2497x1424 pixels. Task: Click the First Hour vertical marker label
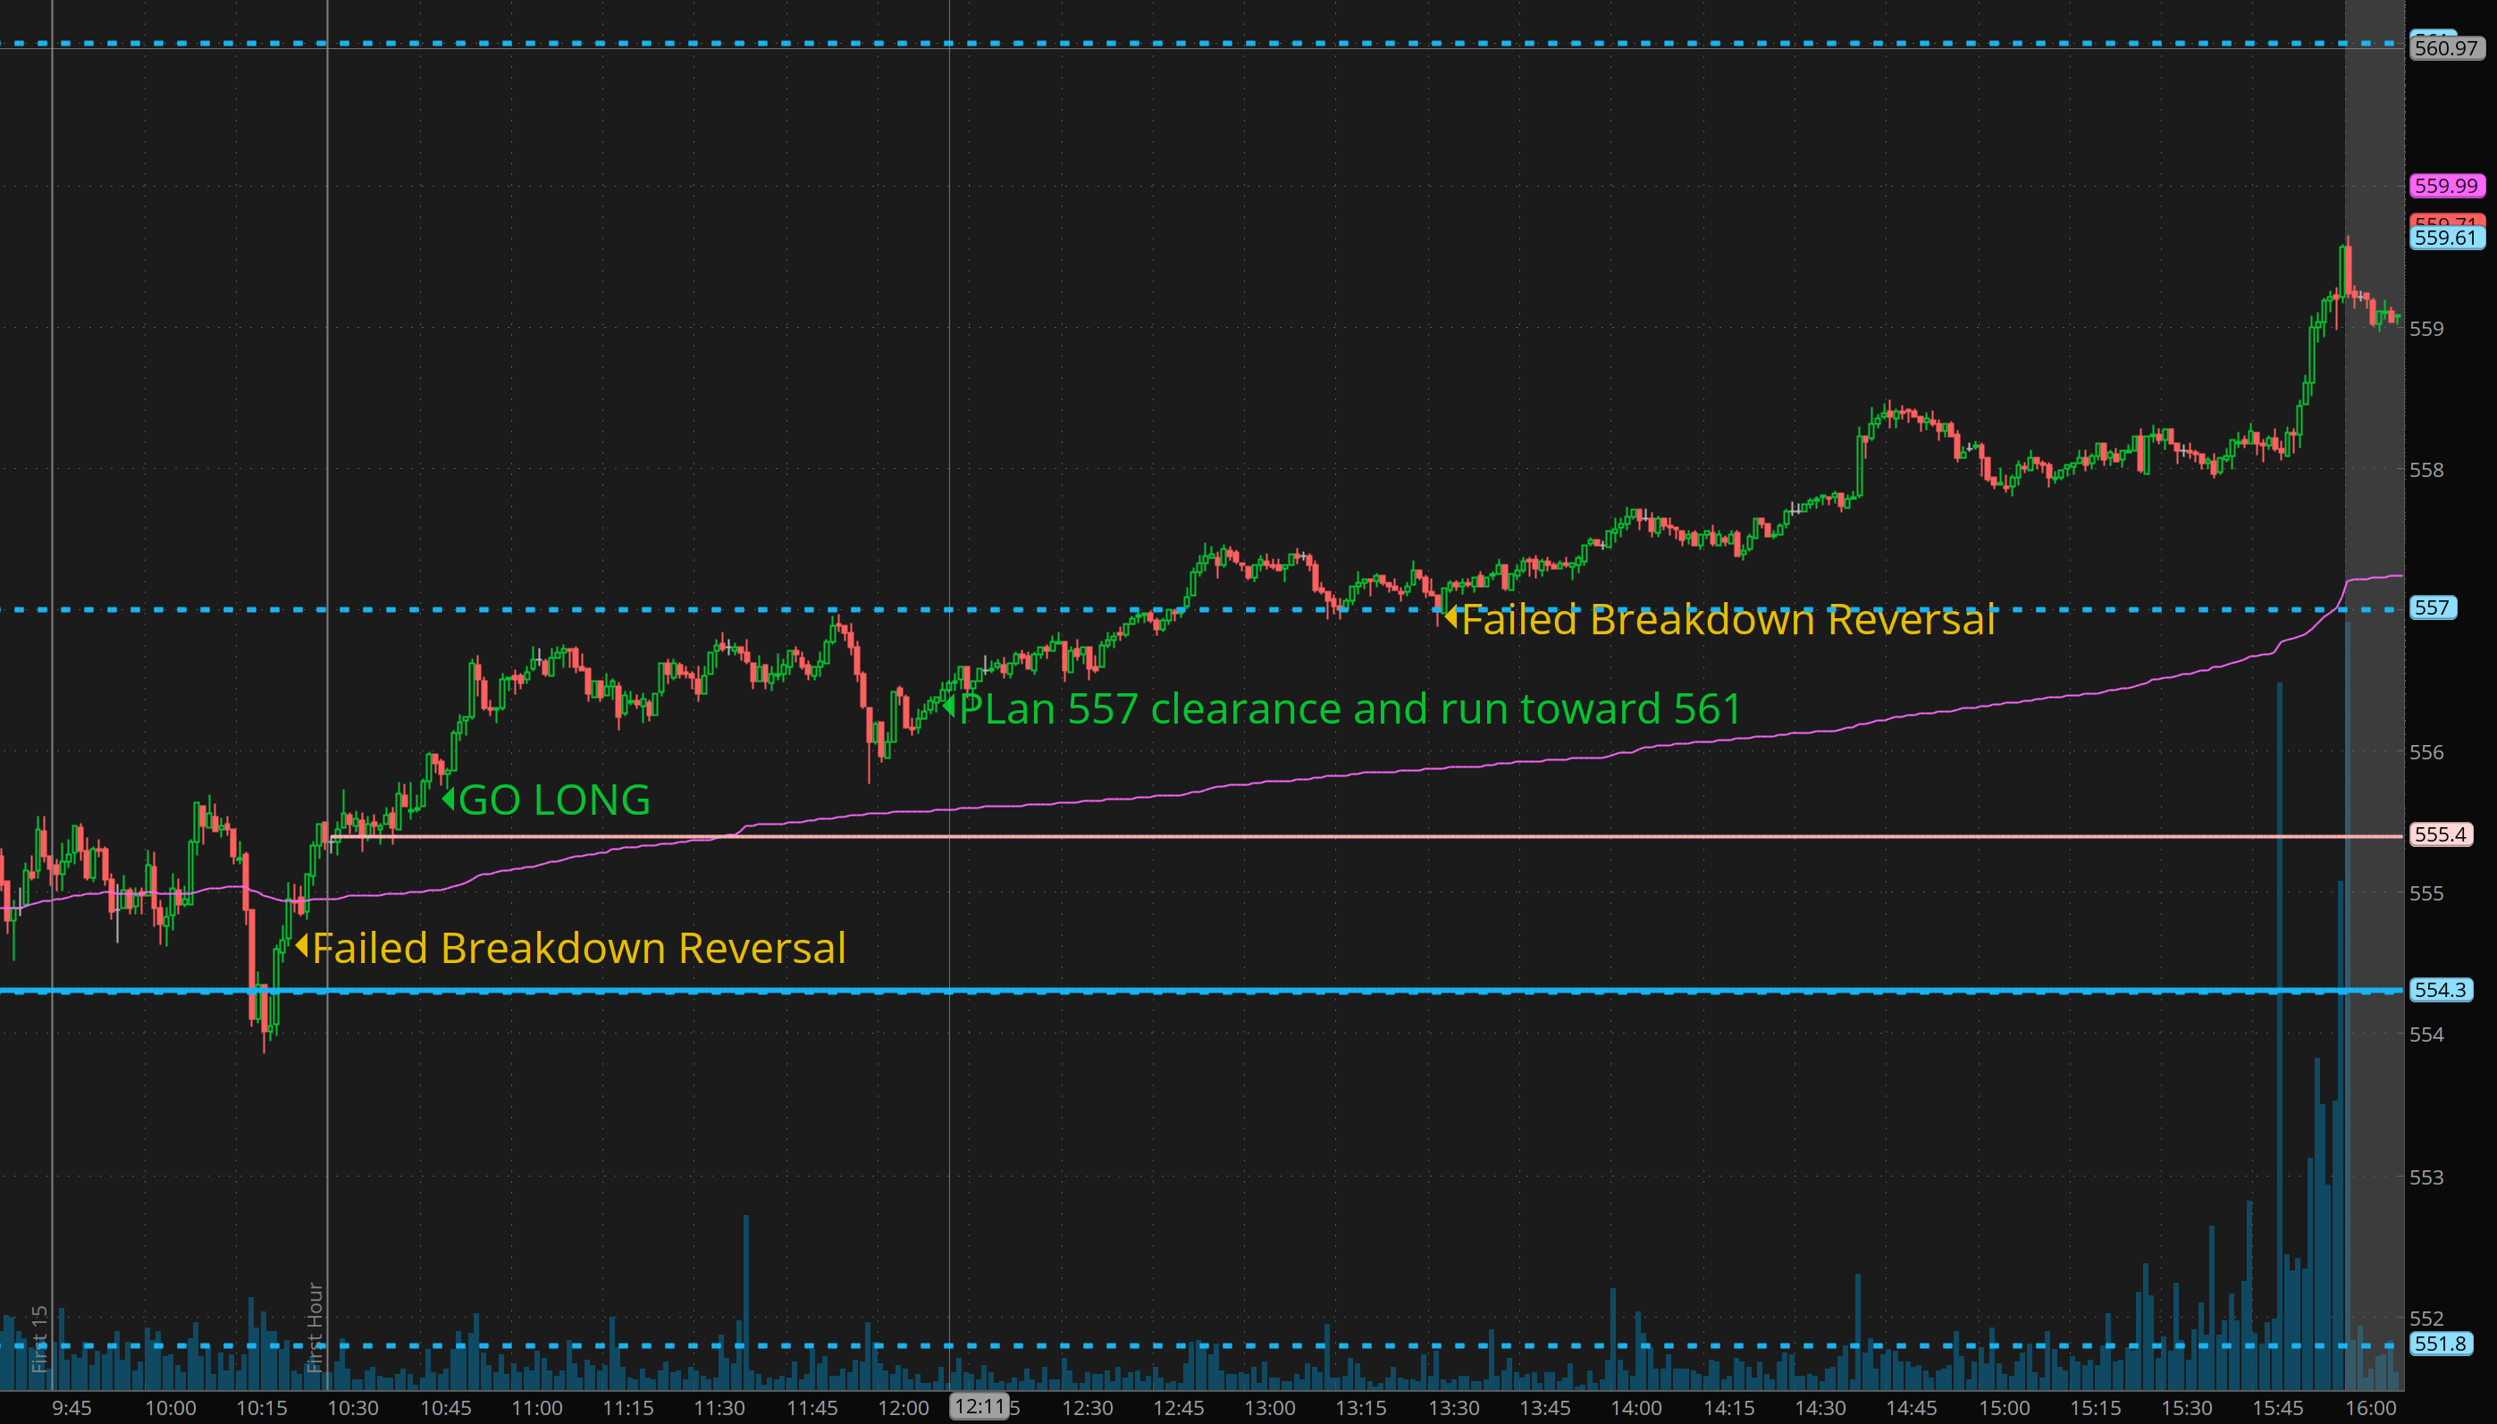pos(315,1327)
